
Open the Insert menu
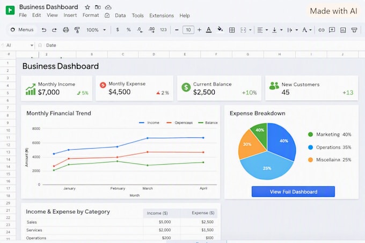tap(70, 15)
